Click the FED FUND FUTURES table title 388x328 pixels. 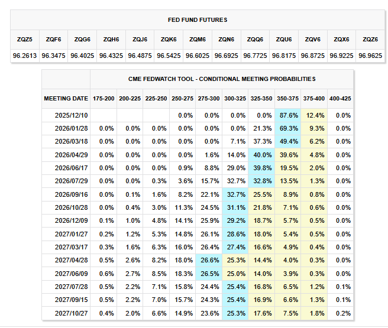click(198, 20)
